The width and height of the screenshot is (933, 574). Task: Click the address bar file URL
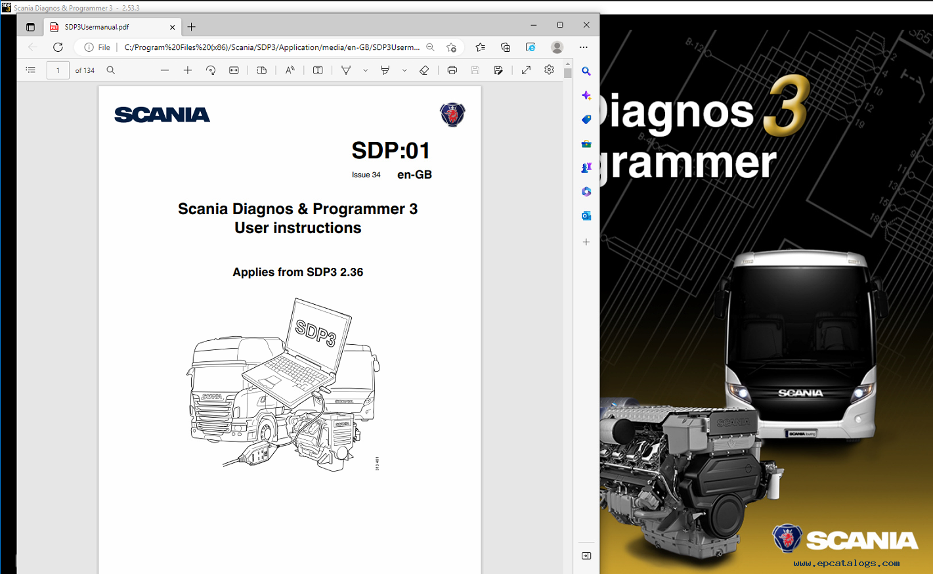[271, 47]
